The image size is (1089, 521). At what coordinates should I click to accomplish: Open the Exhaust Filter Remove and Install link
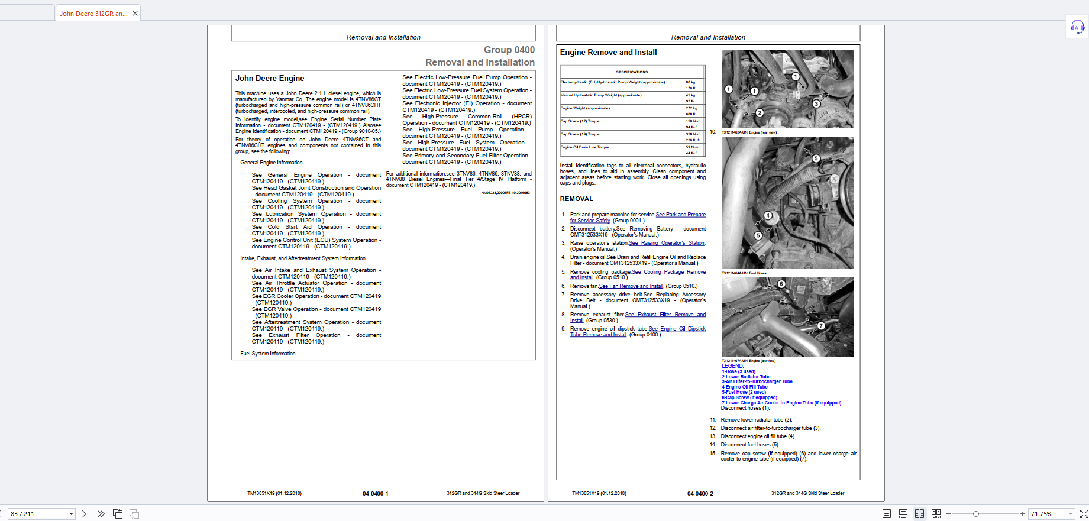point(665,315)
